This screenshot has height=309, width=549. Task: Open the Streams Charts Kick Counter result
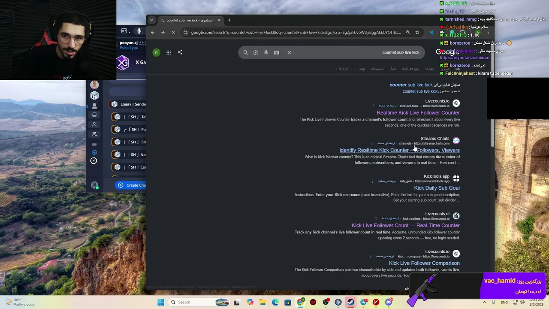[x=399, y=150]
